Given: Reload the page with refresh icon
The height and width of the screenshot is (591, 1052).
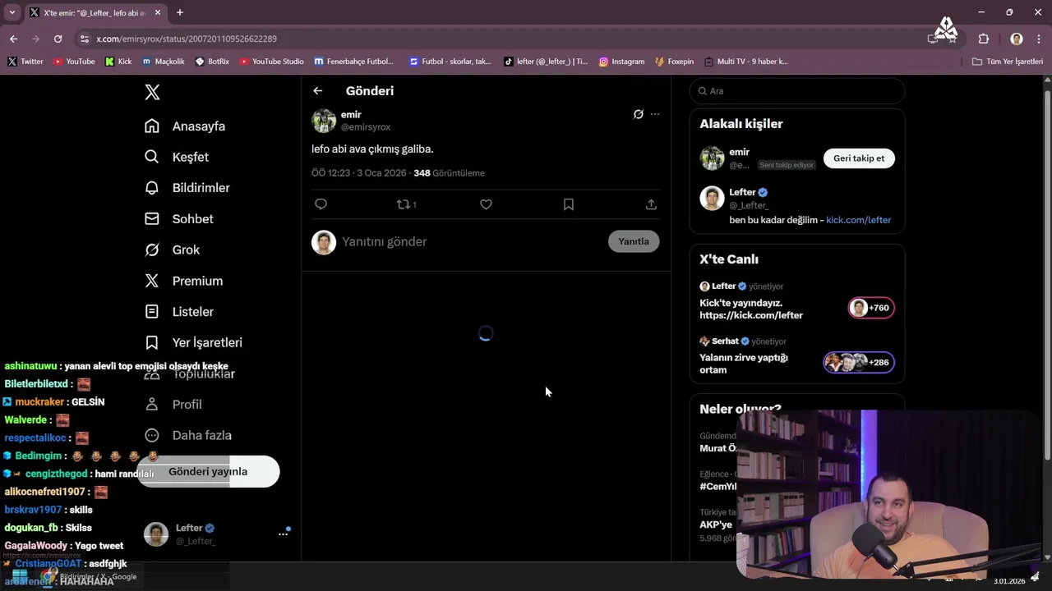Looking at the screenshot, I should (x=58, y=39).
